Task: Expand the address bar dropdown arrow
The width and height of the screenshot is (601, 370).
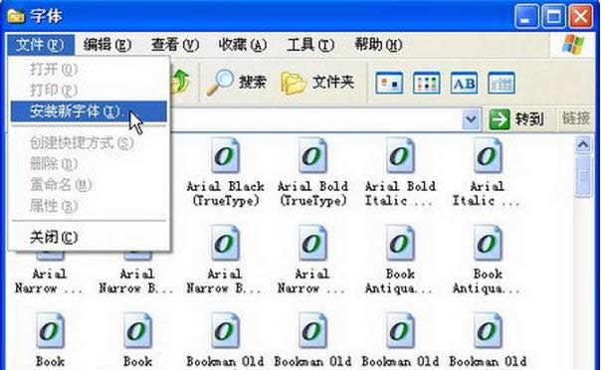Action: (x=471, y=119)
